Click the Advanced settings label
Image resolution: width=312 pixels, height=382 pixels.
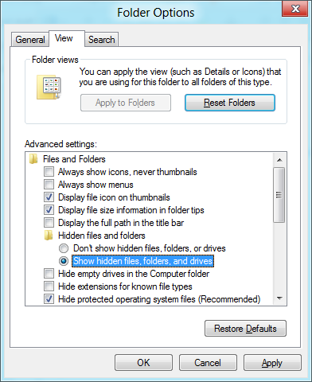pyautogui.click(x=60, y=144)
